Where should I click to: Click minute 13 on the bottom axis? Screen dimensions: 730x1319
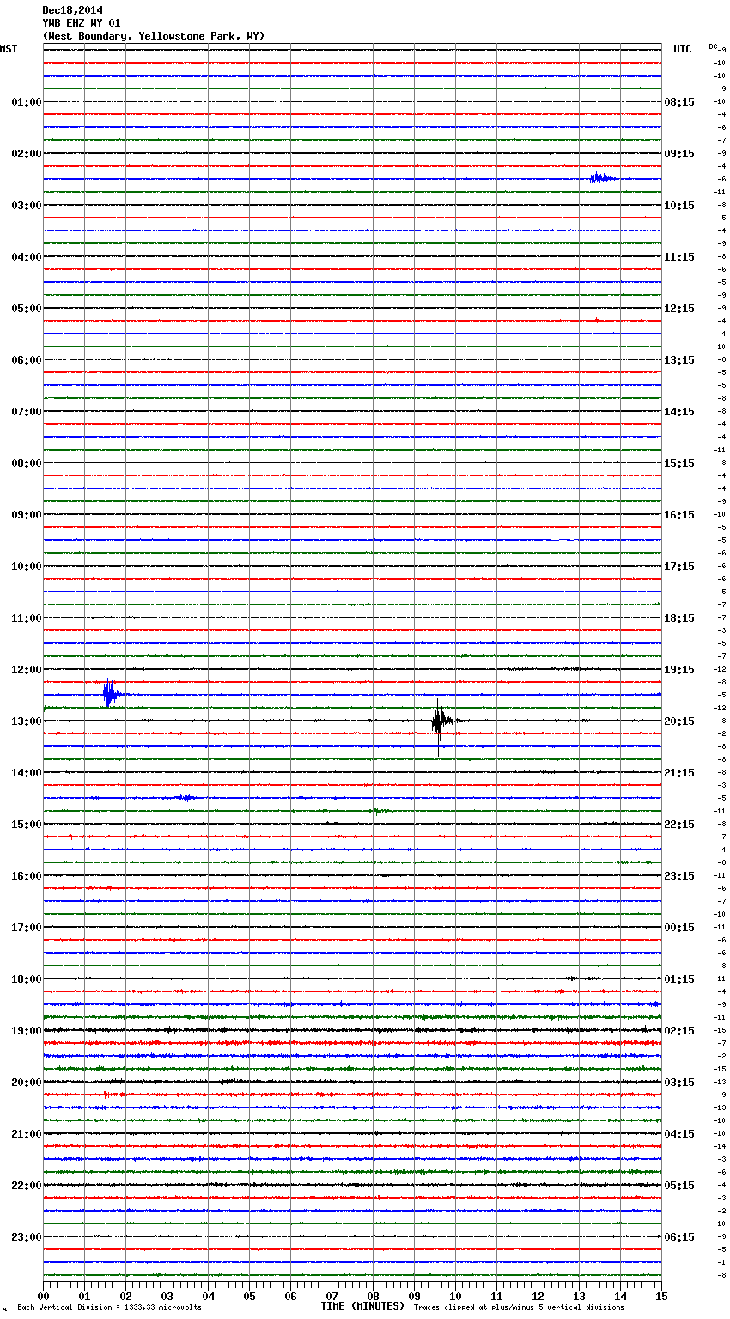pos(579,1296)
